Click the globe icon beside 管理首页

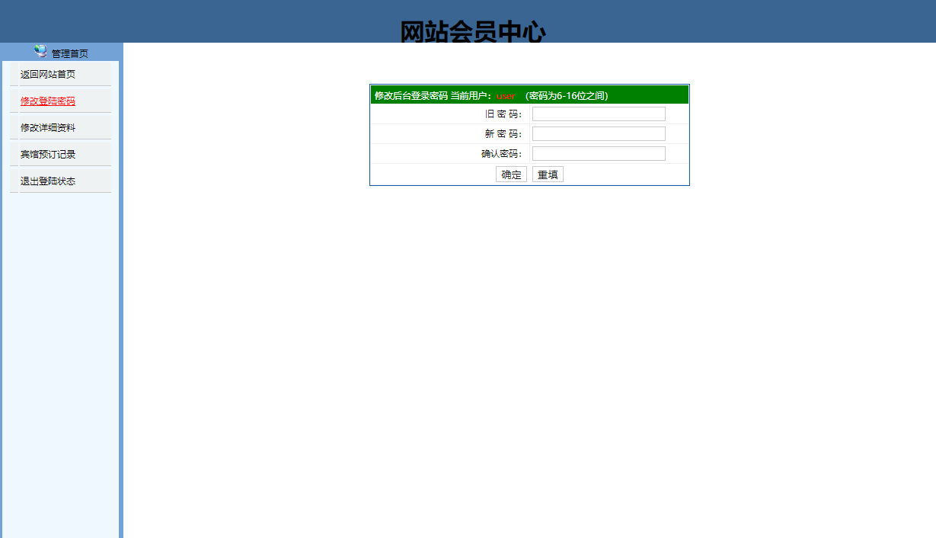click(39, 52)
